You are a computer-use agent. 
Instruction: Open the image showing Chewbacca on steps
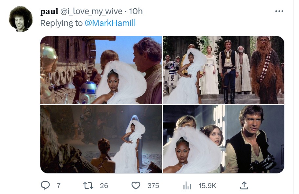pos(224,70)
